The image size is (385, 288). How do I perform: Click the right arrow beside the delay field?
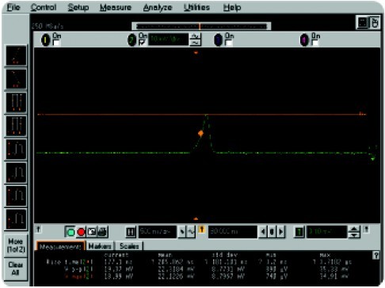[x=281, y=232]
